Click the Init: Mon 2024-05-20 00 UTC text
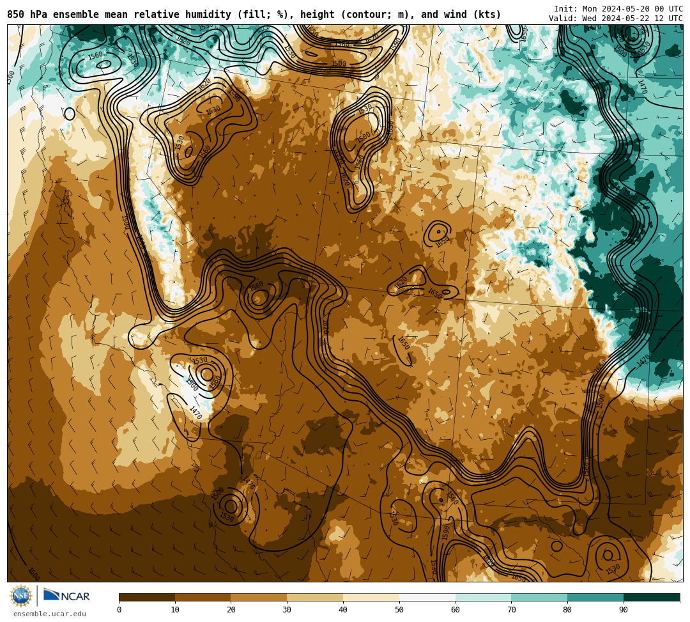The image size is (690, 622). tap(618, 9)
